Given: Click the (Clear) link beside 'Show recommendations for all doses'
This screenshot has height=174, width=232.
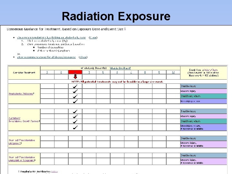Looking at the screenshot, I should (x=83, y=57).
